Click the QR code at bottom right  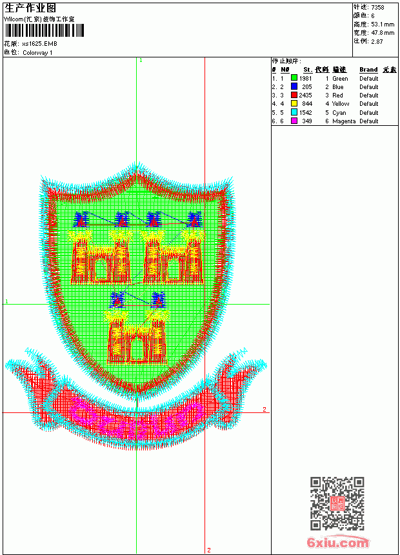click(337, 503)
